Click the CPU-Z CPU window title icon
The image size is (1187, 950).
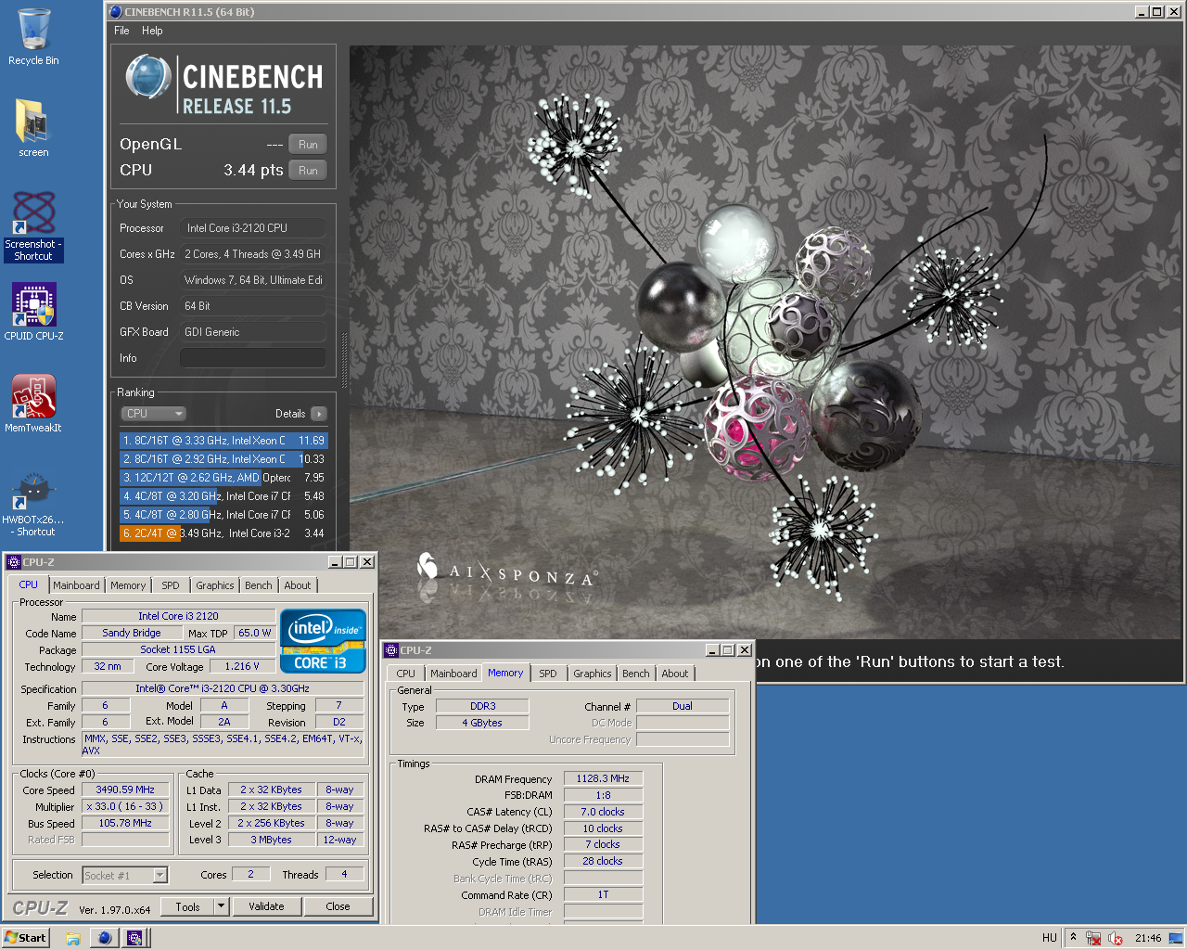pyautogui.click(x=13, y=562)
